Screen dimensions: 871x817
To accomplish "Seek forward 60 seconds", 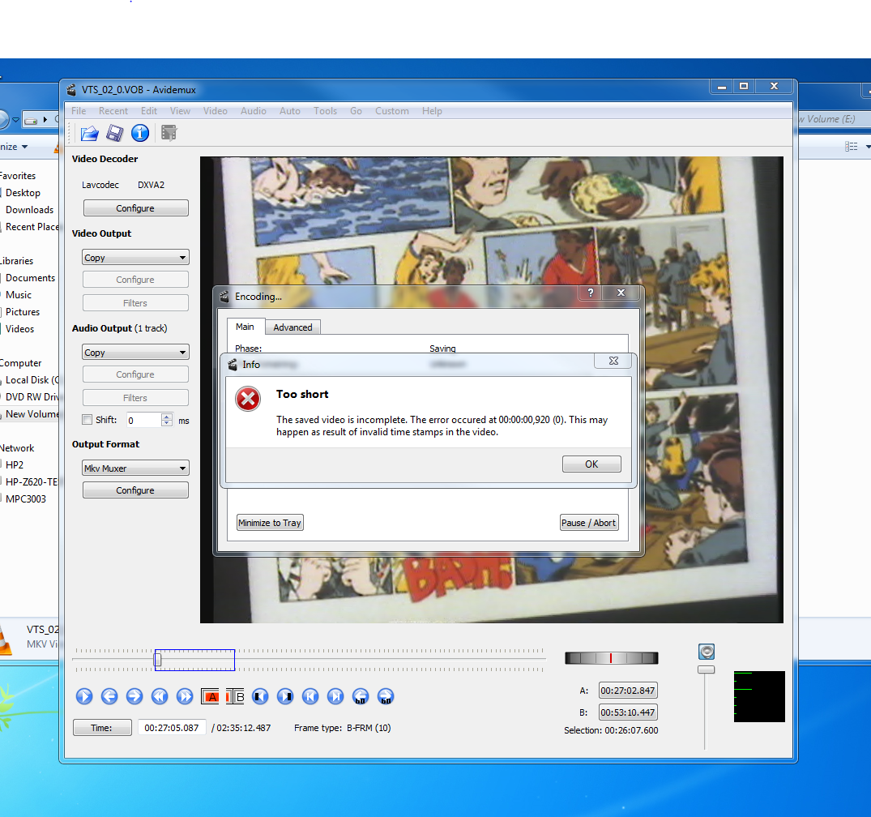I will (386, 696).
